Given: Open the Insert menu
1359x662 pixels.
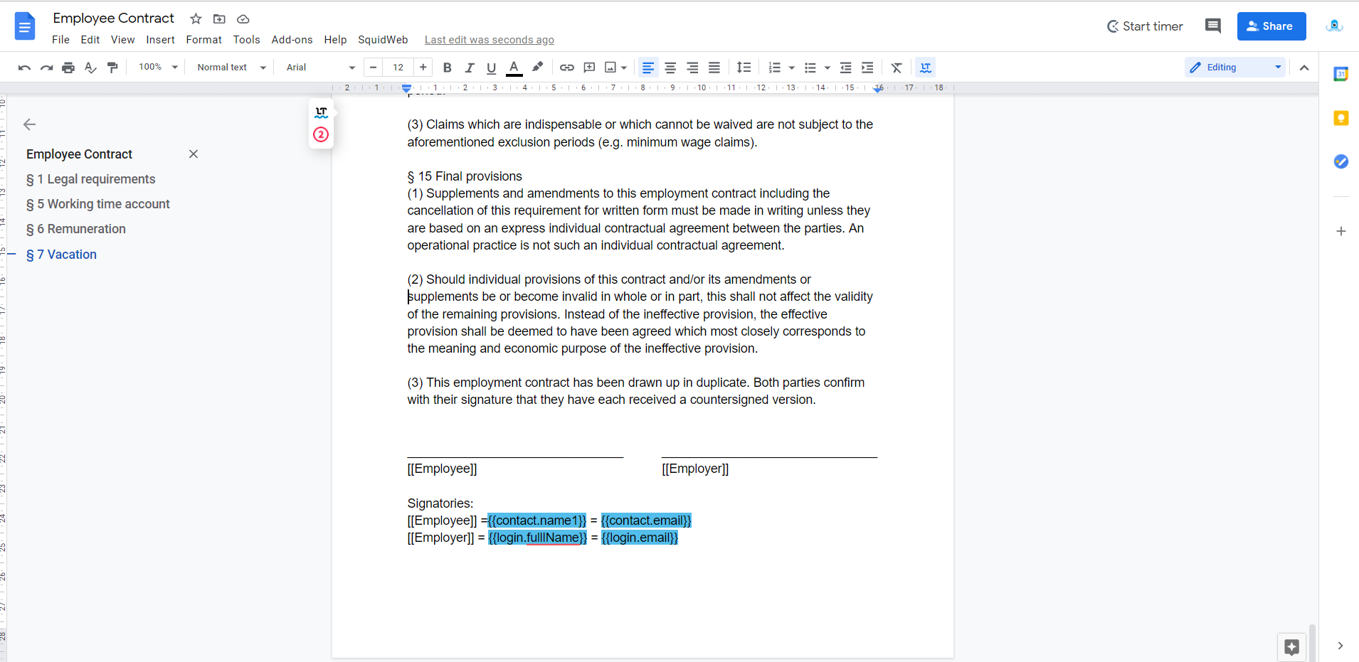Looking at the screenshot, I should [160, 40].
